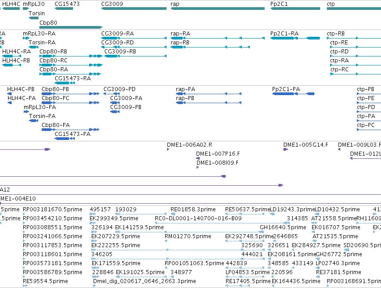This screenshot has height=288, width=381.
Task: Click the rap-PB protein label
Action: pos(185,98)
